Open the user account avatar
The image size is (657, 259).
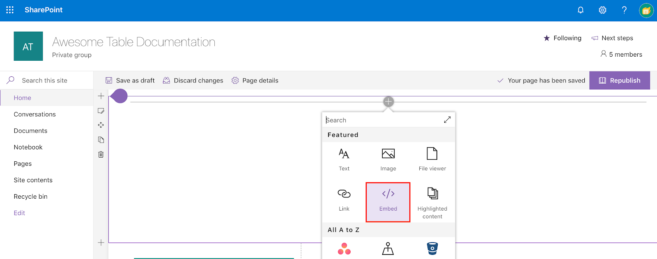point(646,10)
